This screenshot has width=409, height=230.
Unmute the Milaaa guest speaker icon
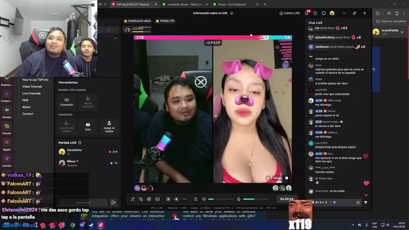(268, 178)
